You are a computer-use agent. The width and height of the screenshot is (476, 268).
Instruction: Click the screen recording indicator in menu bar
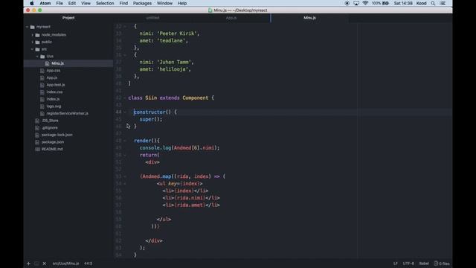[x=347, y=3]
